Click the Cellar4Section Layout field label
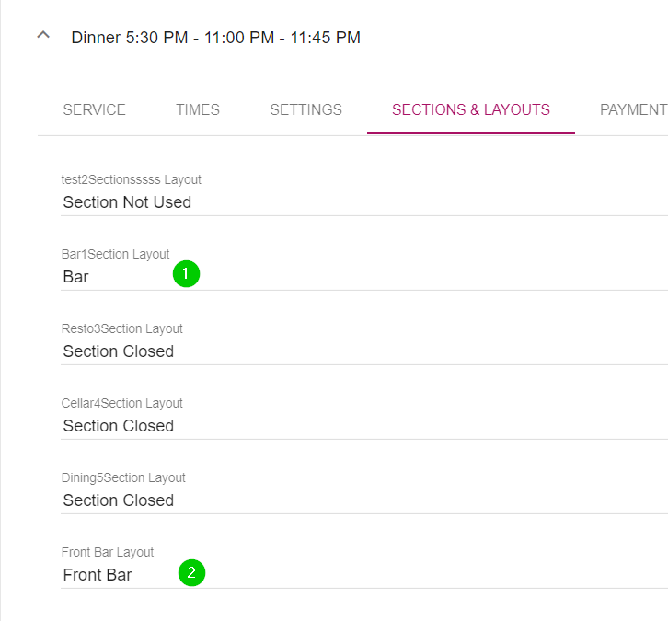The width and height of the screenshot is (668, 621). click(x=121, y=403)
